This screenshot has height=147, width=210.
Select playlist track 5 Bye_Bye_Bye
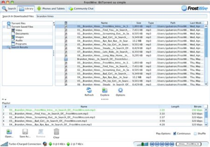click(x=103, y=125)
